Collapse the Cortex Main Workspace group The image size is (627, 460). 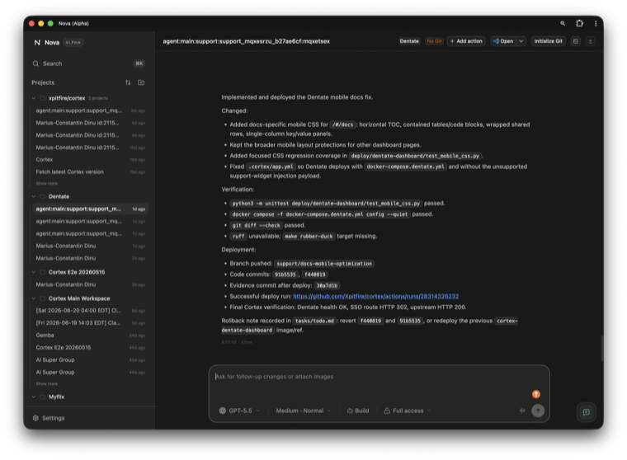[34, 298]
